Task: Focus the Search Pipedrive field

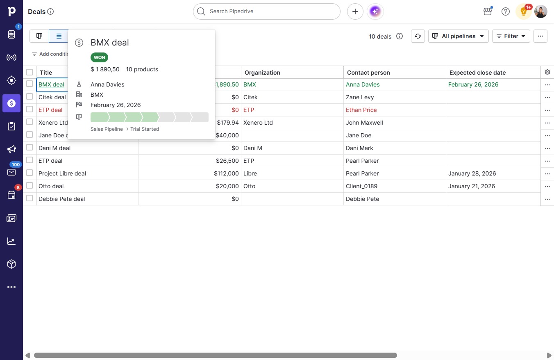Action: 267,11
